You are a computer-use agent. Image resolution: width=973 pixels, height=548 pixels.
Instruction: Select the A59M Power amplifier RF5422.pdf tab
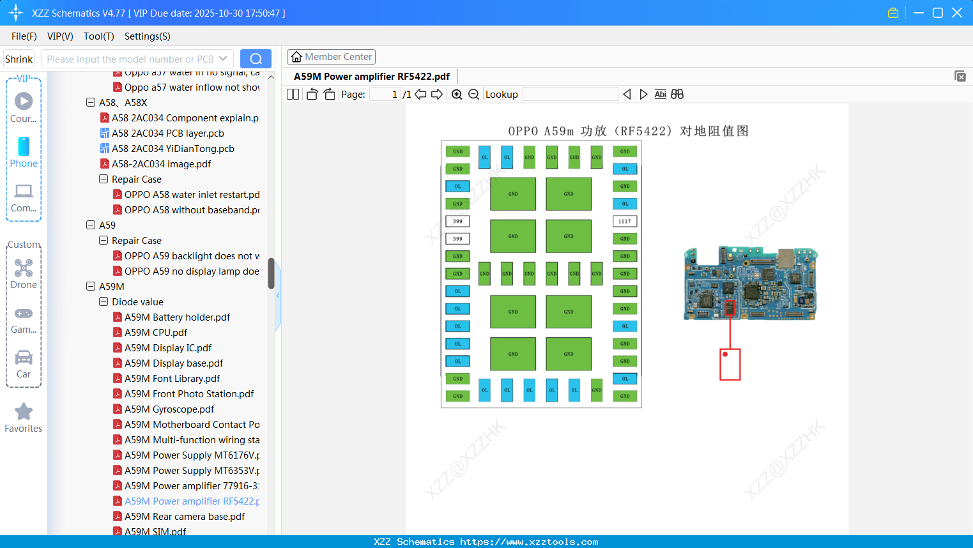click(x=372, y=77)
